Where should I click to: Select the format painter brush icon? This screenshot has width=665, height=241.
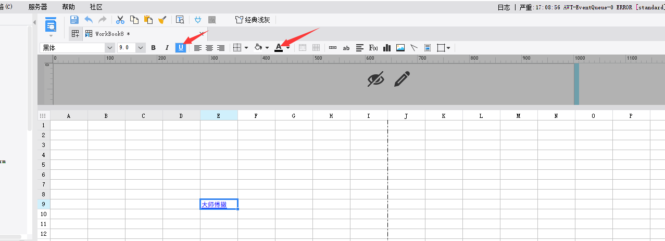pyautogui.click(x=162, y=20)
